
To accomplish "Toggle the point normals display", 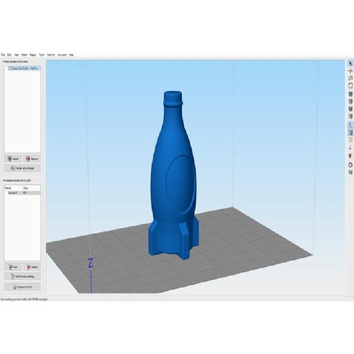I will pos(350,147).
